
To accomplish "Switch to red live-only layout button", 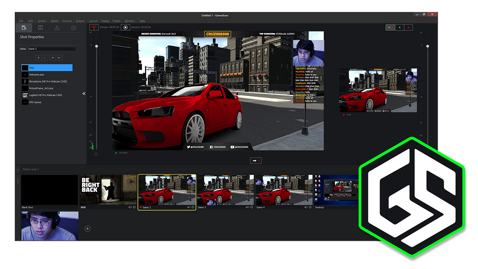I will pos(408,27).
